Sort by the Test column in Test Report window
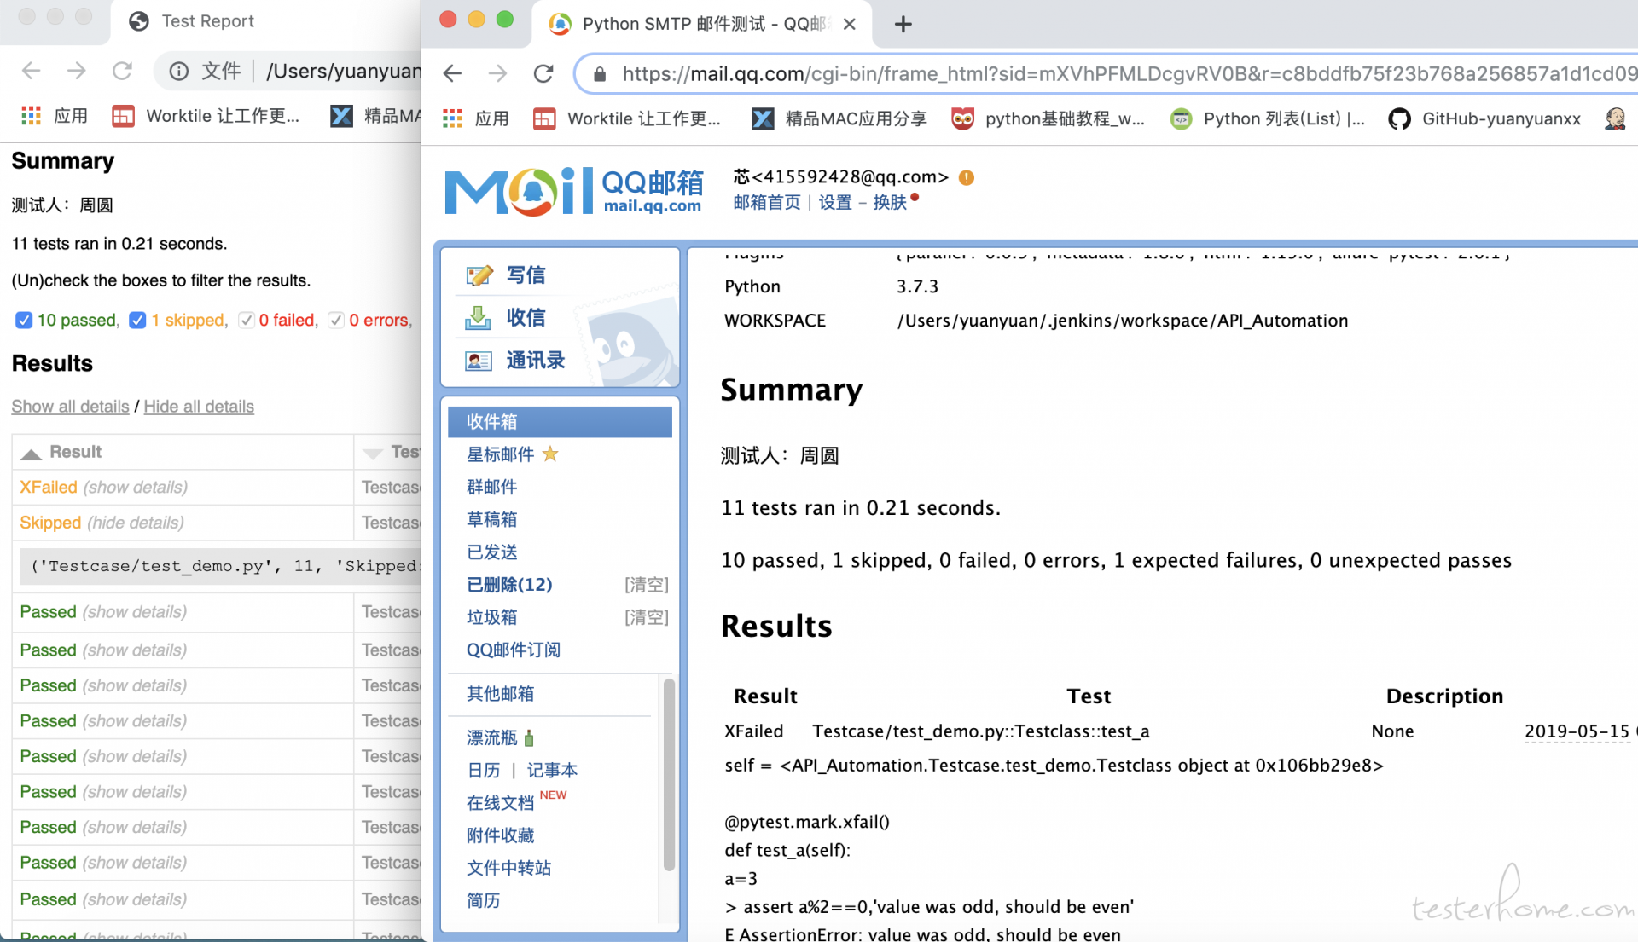Viewport: 1638px width, 942px height. pyautogui.click(x=389, y=452)
